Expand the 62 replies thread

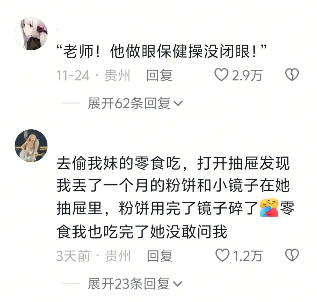(135, 103)
